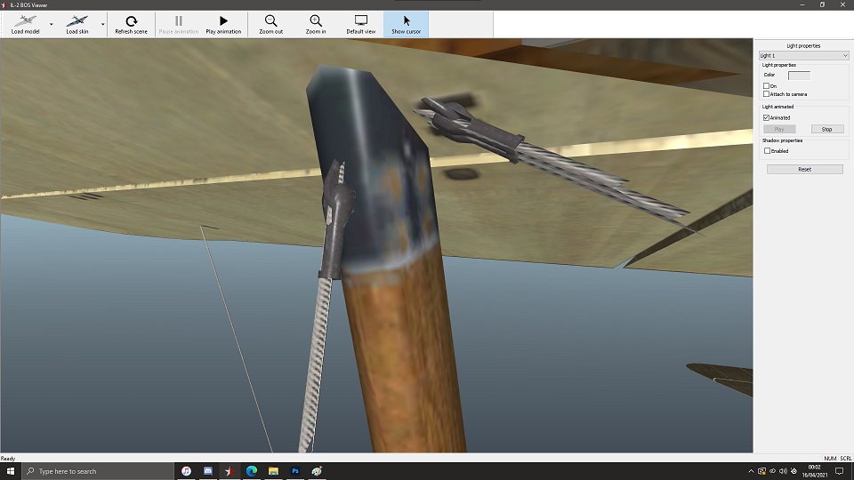Viewport: 854px width, 480px height.
Task: Expand the Load skin dropdown arrow
Action: pyautogui.click(x=102, y=24)
